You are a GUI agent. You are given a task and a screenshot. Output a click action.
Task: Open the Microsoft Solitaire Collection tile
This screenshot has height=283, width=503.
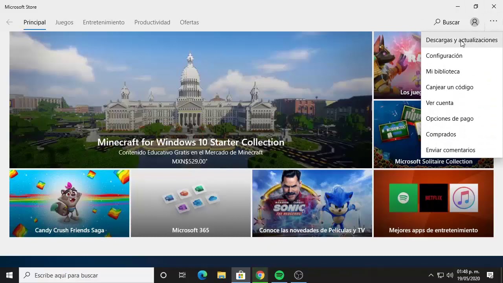(397, 134)
